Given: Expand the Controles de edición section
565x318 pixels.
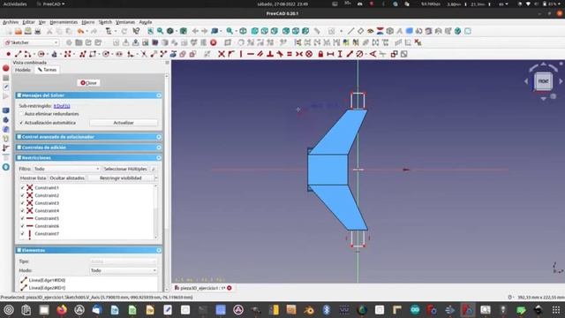Looking at the screenshot, I should point(159,148).
